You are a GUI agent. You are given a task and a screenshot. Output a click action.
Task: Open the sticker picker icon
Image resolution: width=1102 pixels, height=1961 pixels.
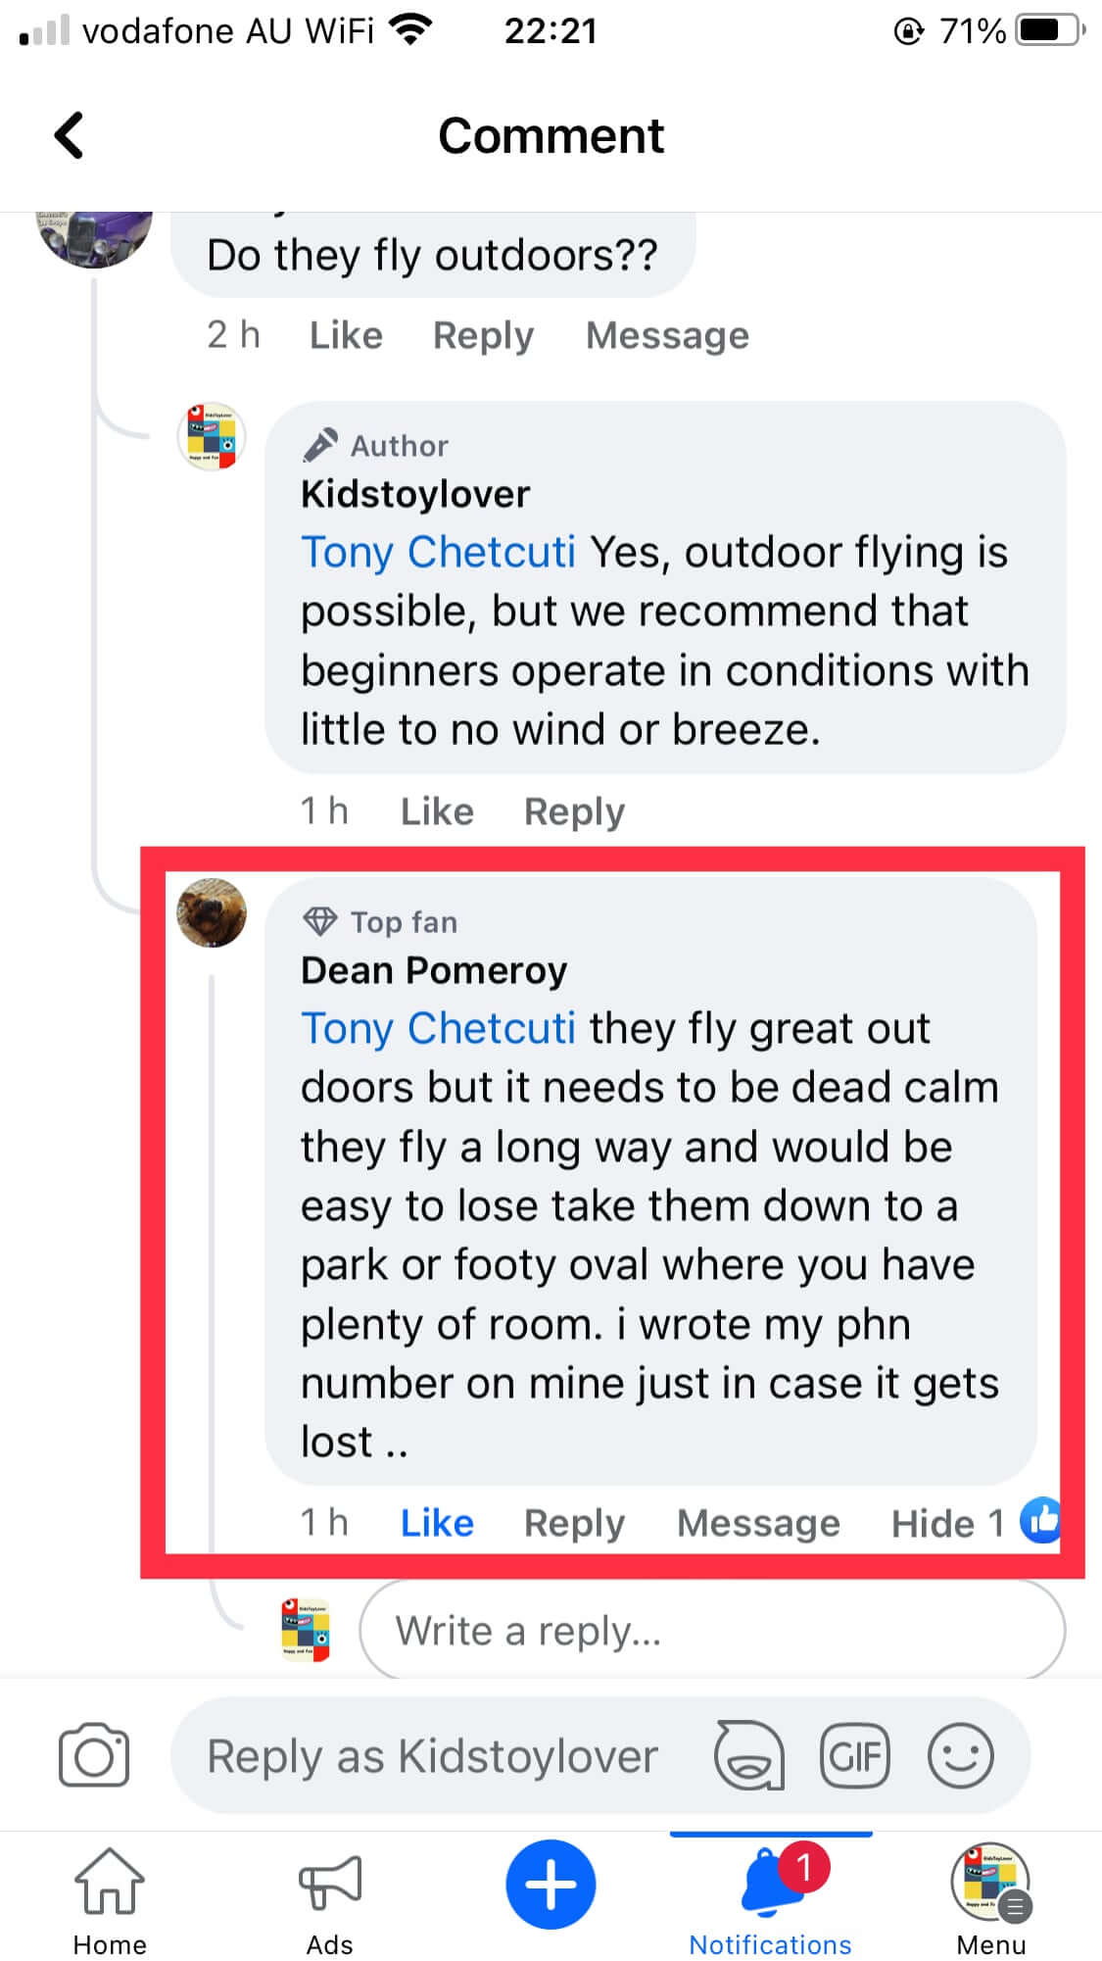click(749, 1755)
